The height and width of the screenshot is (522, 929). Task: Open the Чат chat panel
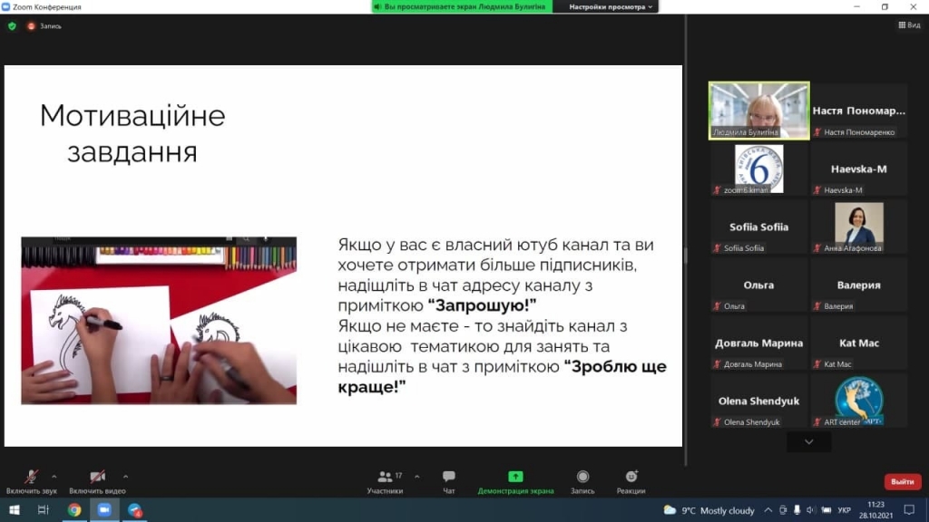point(448,482)
